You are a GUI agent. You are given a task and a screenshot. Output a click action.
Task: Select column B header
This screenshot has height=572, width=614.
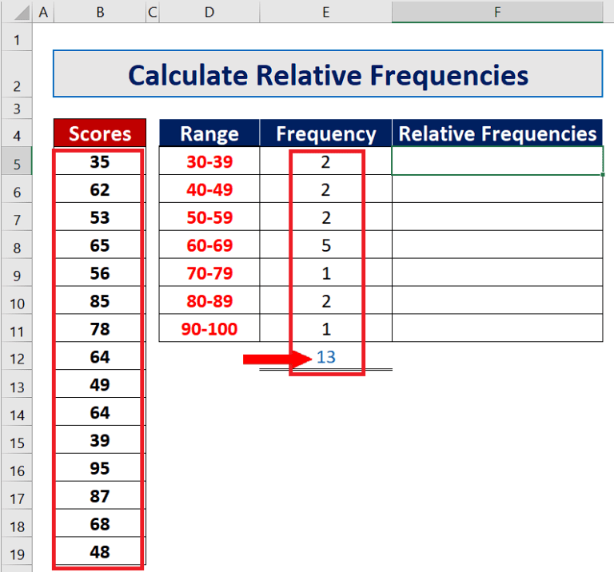pos(100,12)
